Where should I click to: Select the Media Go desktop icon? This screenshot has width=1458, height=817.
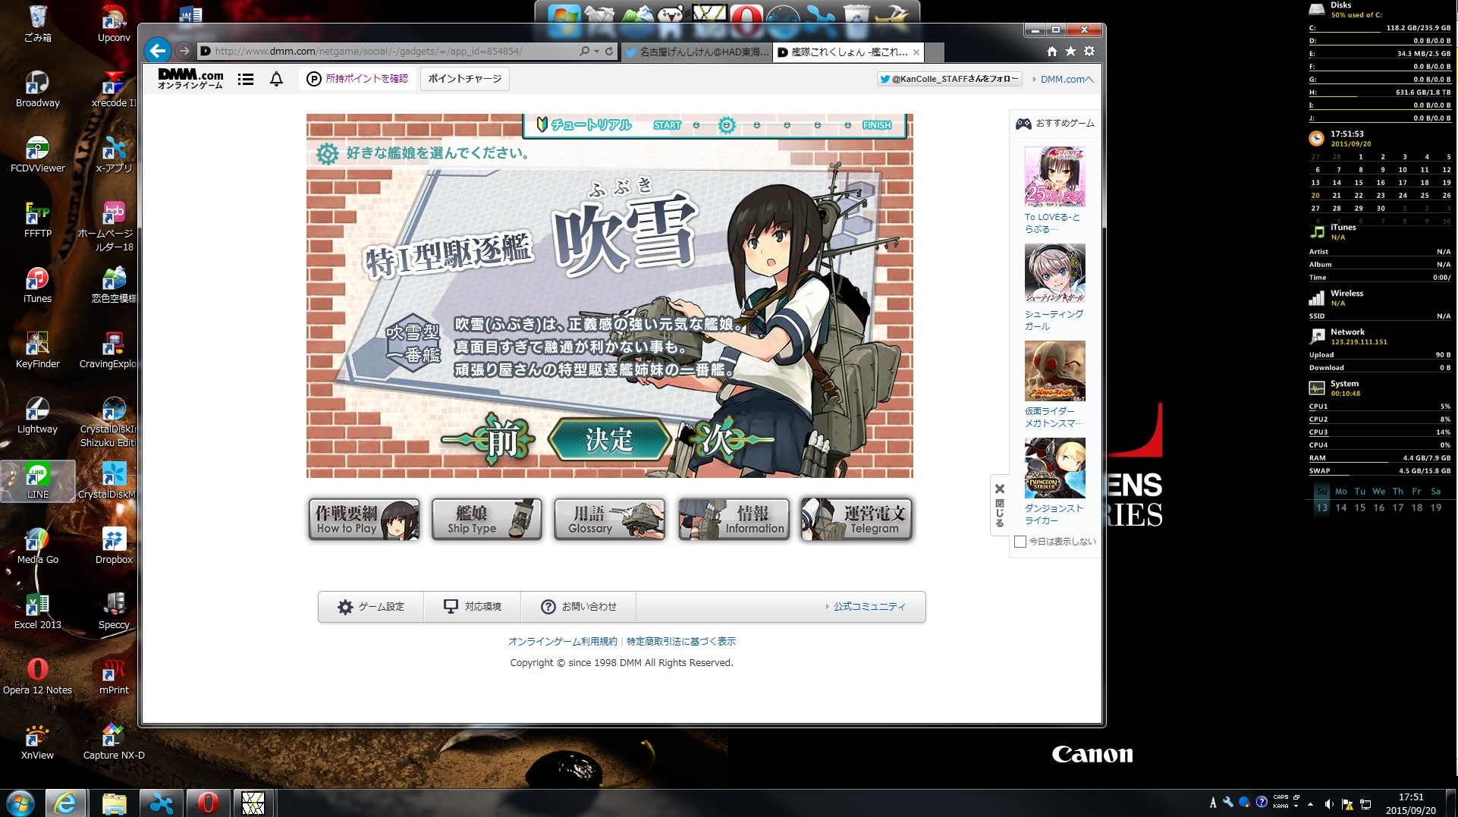click(37, 546)
